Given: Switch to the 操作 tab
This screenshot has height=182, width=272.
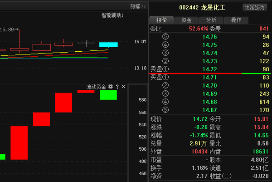Looking at the screenshot, I should pyautogui.click(x=236, y=20).
